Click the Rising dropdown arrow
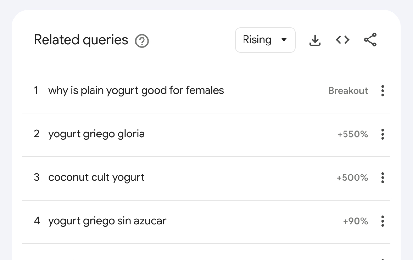 (x=284, y=40)
